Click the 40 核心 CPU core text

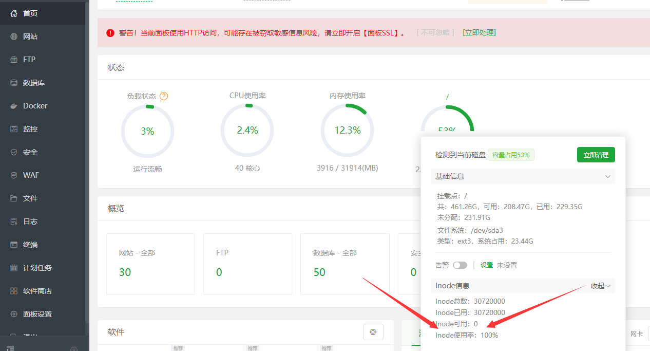click(247, 168)
